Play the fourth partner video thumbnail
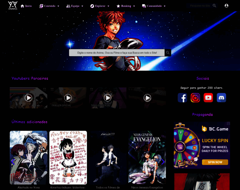The width and height of the screenshot is (240, 190). 147,98
